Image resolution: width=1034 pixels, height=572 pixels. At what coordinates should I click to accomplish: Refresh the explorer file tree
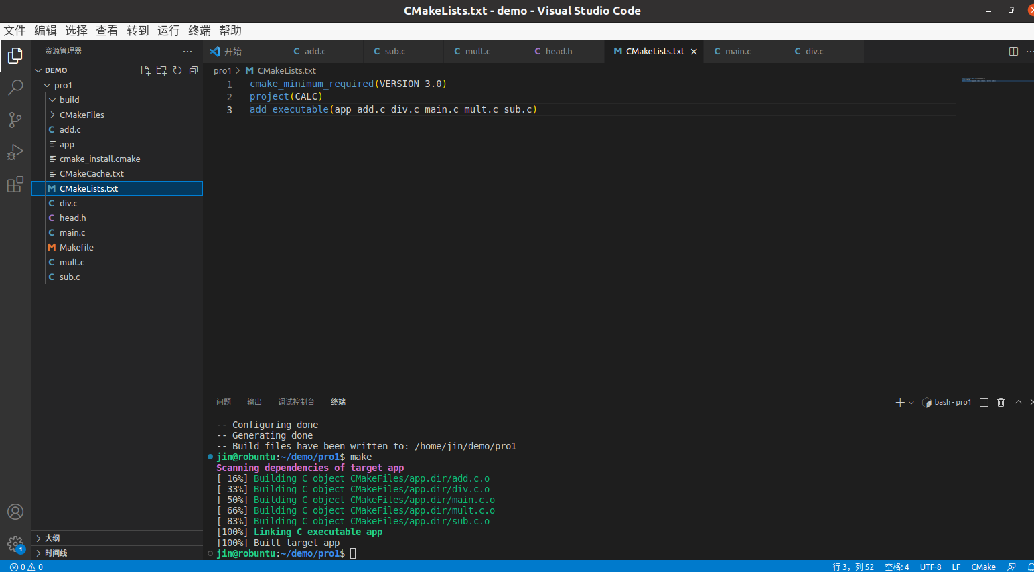click(177, 70)
